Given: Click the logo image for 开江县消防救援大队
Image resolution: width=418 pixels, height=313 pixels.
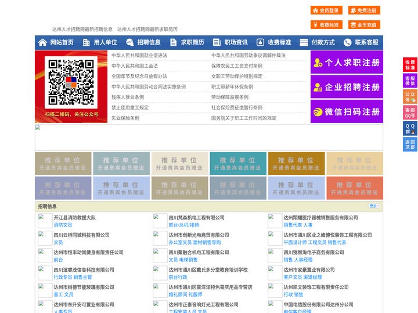Looking at the screenshot, I should [x=45, y=221].
